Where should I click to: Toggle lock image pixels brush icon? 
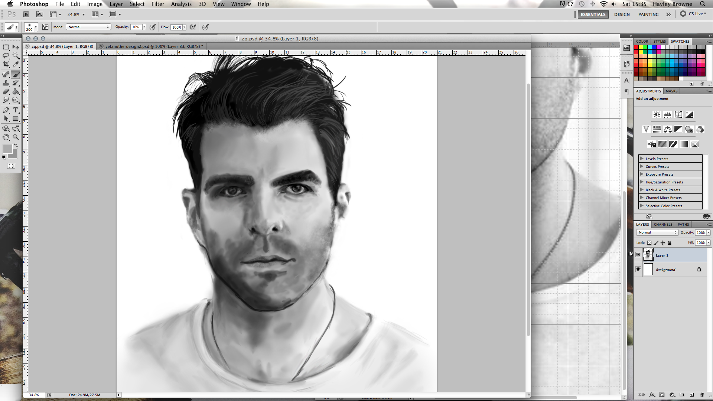(x=656, y=243)
